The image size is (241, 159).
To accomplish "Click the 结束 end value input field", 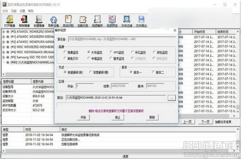I will click(x=120, y=86).
